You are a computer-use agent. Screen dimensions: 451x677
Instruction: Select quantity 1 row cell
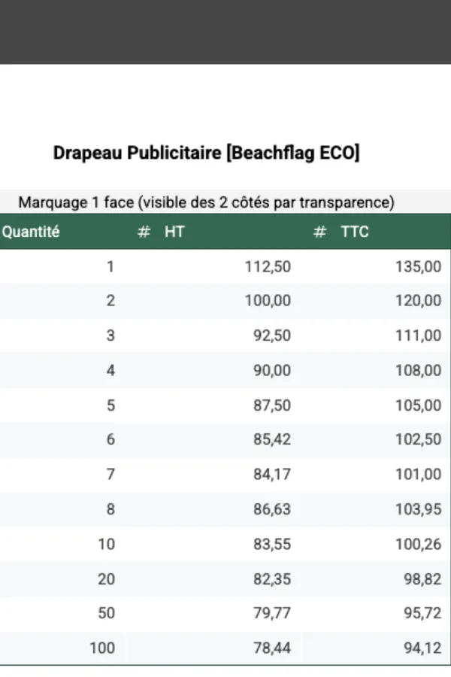pyautogui.click(x=110, y=266)
